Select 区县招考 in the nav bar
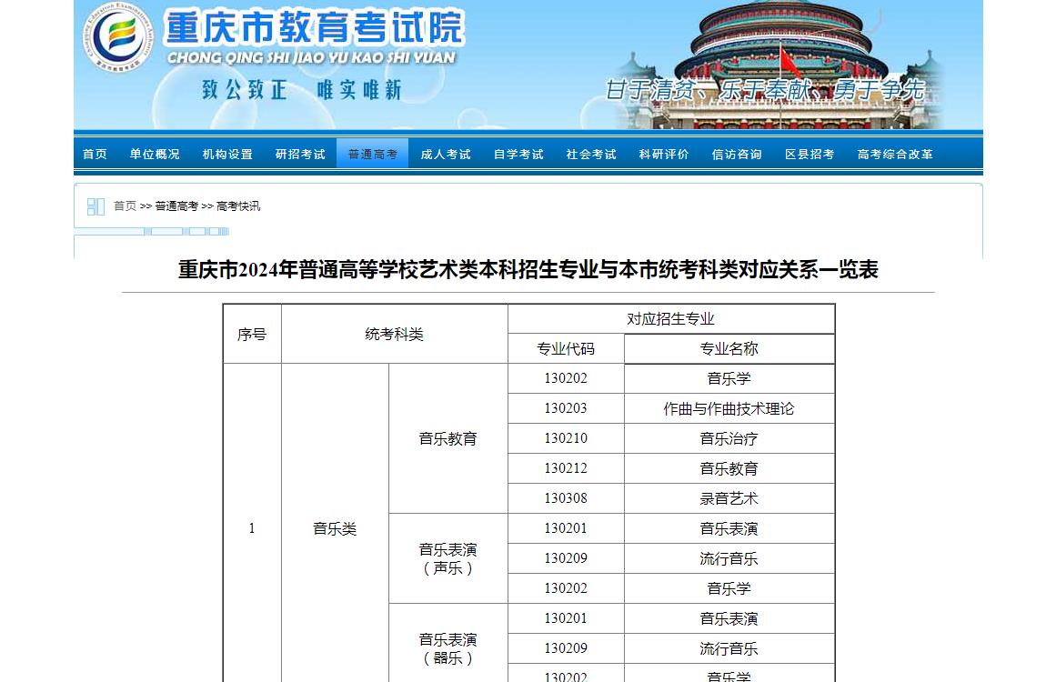The height and width of the screenshot is (682, 1046). (x=810, y=154)
